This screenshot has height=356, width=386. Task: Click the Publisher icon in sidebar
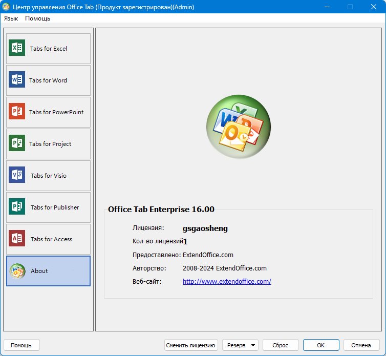coord(17,207)
